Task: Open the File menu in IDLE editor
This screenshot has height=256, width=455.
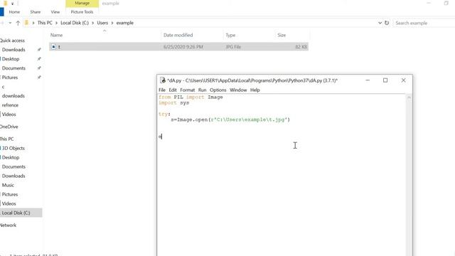Action: 162,90
